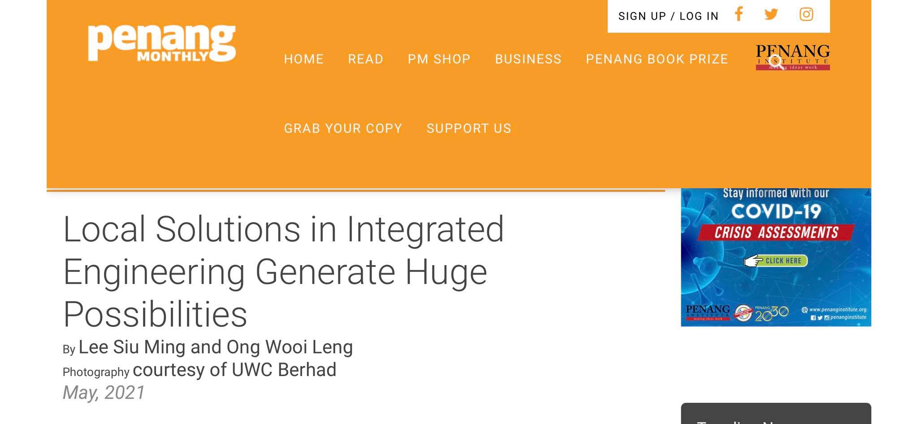This screenshot has width=918, height=424.
Task: Click SIGN UP / LOG IN
Action: tap(668, 16)
